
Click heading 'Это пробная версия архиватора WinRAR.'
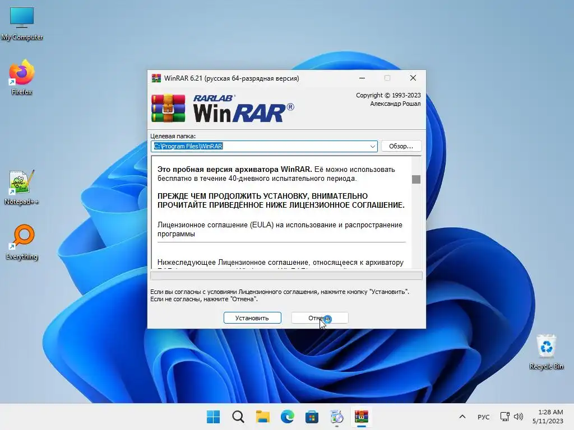(235, 169)
